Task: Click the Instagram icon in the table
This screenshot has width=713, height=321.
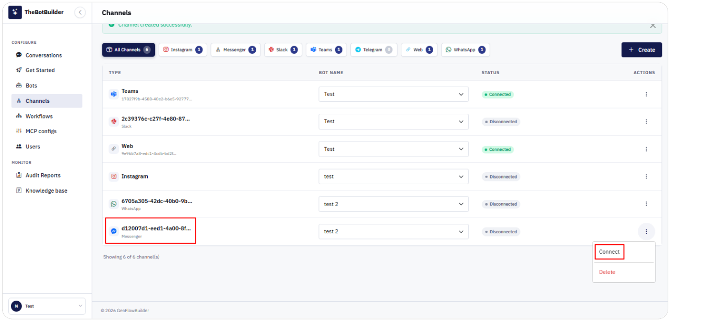Action: (113, 176)
